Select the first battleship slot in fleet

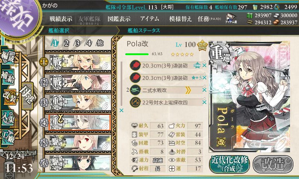point(78,62)
